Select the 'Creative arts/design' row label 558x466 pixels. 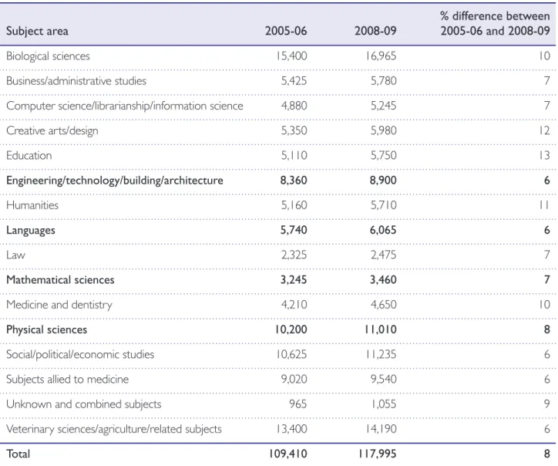point(52,130)
